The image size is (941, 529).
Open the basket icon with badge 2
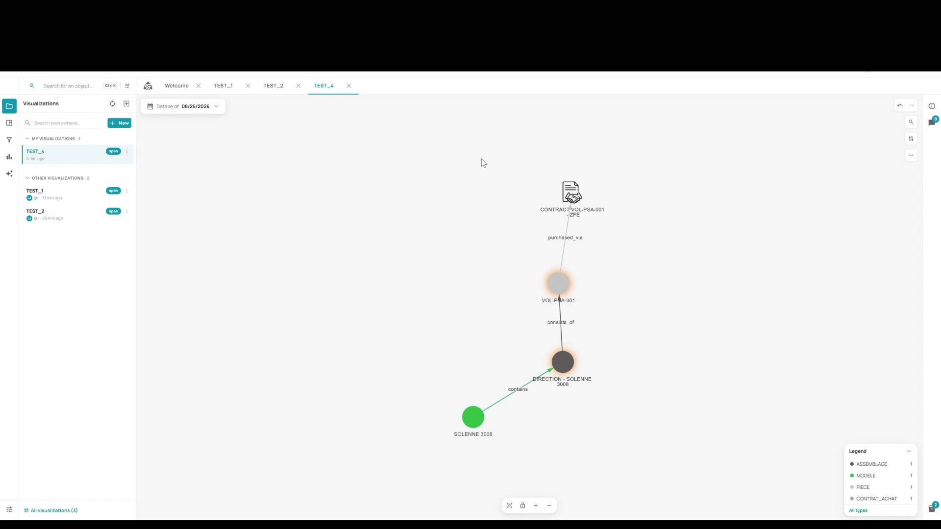click(x=932, y=508)
